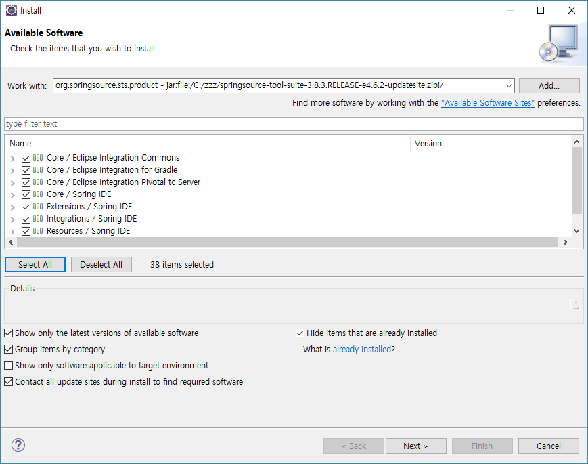Click the category icon for Eclipse Integration Pivotal tc Server

(38, 182)
